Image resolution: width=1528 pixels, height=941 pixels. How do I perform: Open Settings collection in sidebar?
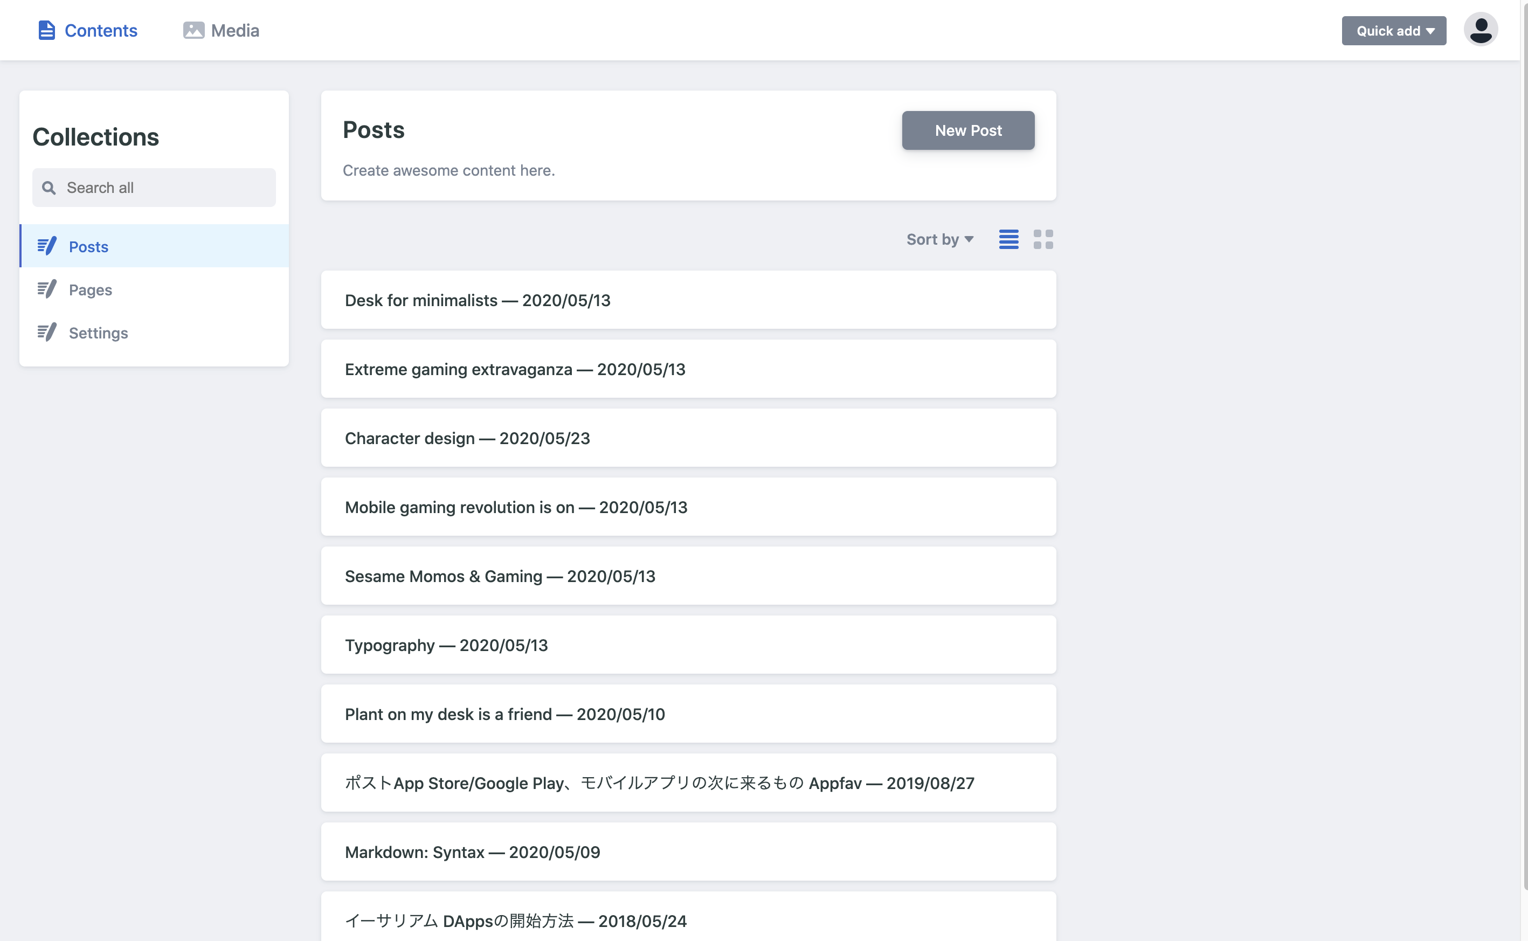[x=98, y=333]
